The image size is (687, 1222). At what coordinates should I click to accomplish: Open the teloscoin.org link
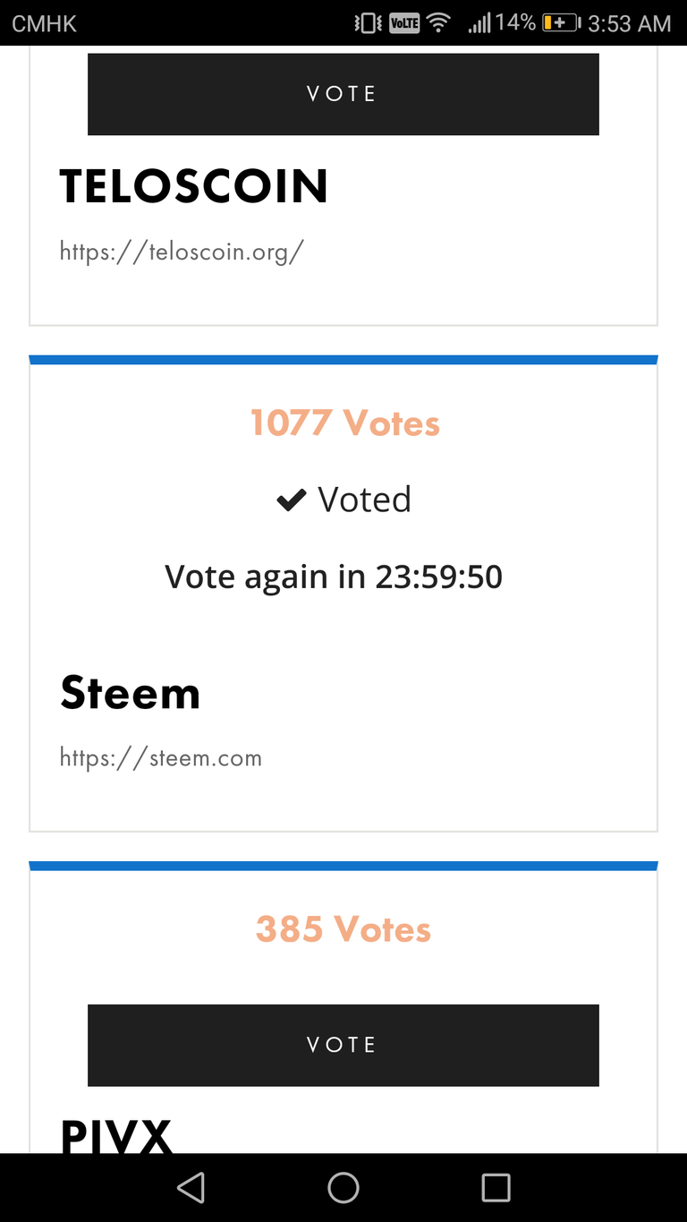[182, 252]
